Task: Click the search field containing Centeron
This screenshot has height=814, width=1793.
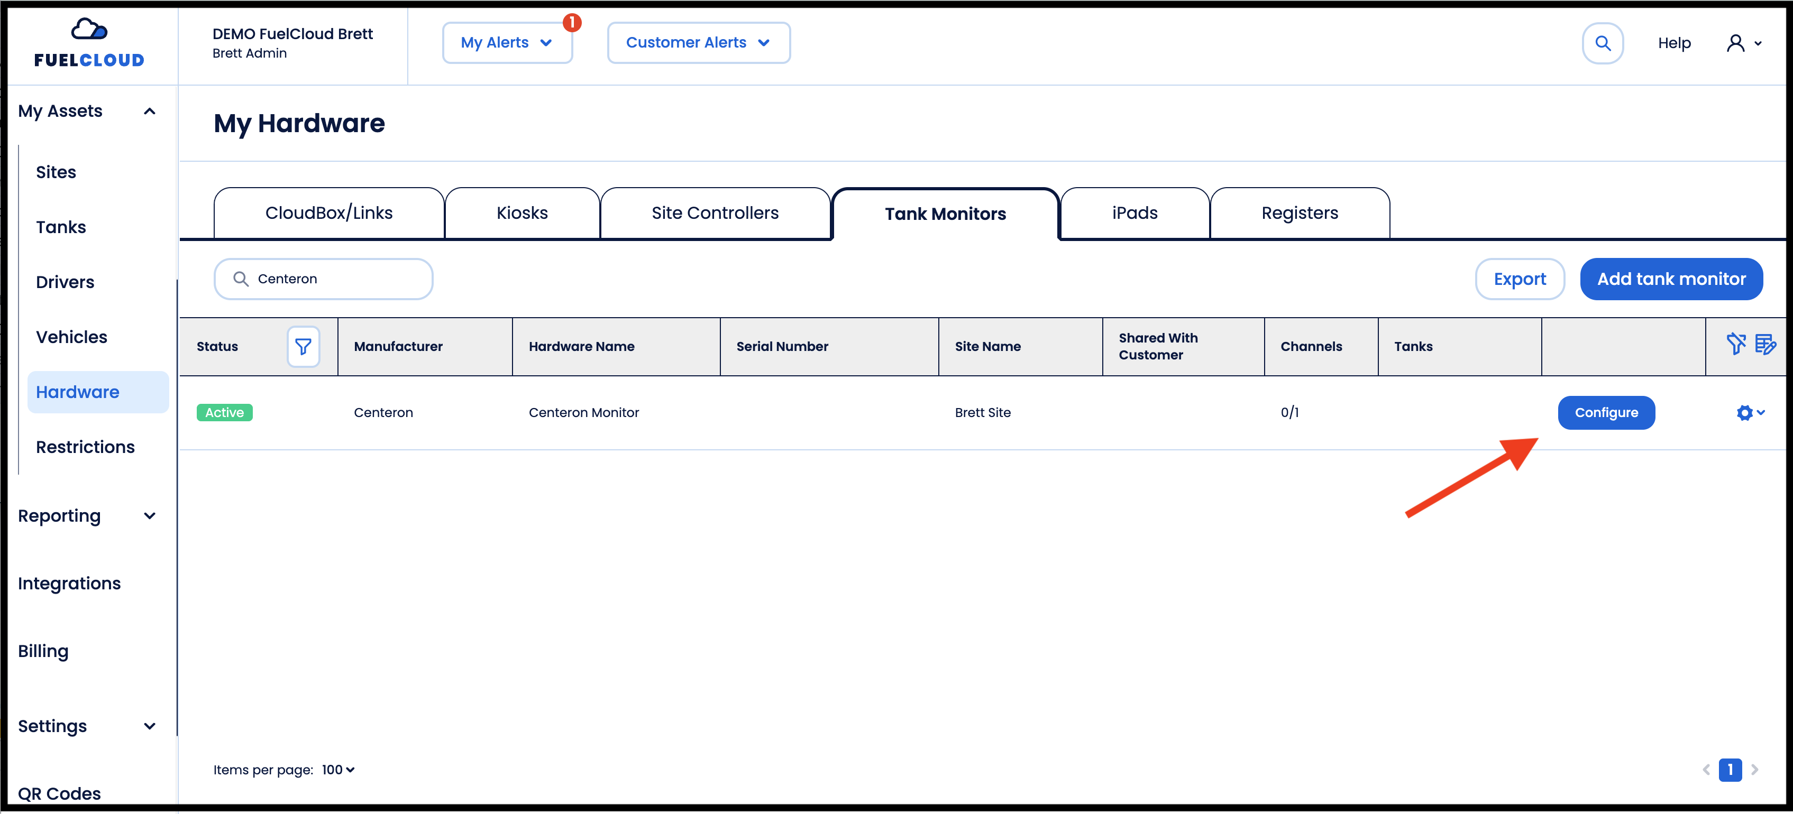Action: tap(324, 279)
